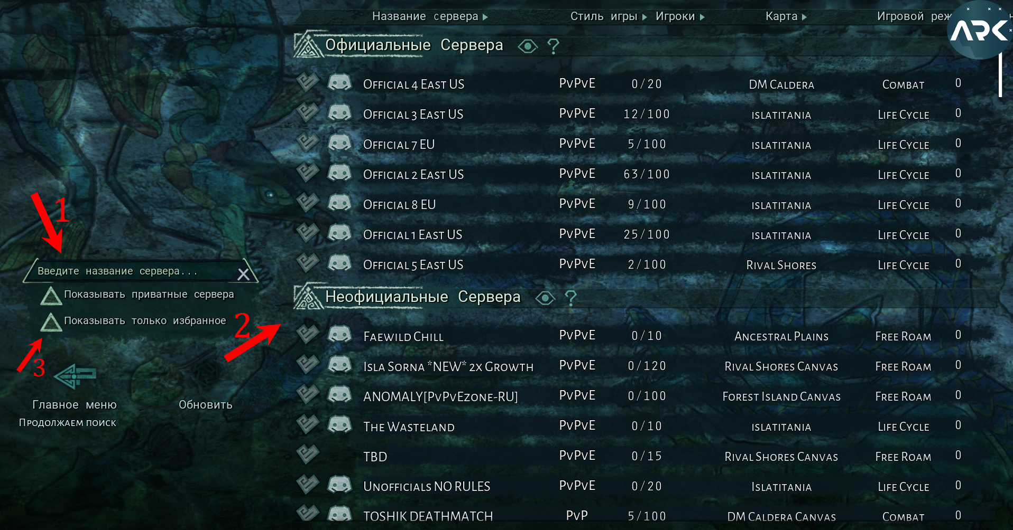This screenshot has width=1013, height=530.
Task: Sort by server name column arrow
Action: coord(485,17)
